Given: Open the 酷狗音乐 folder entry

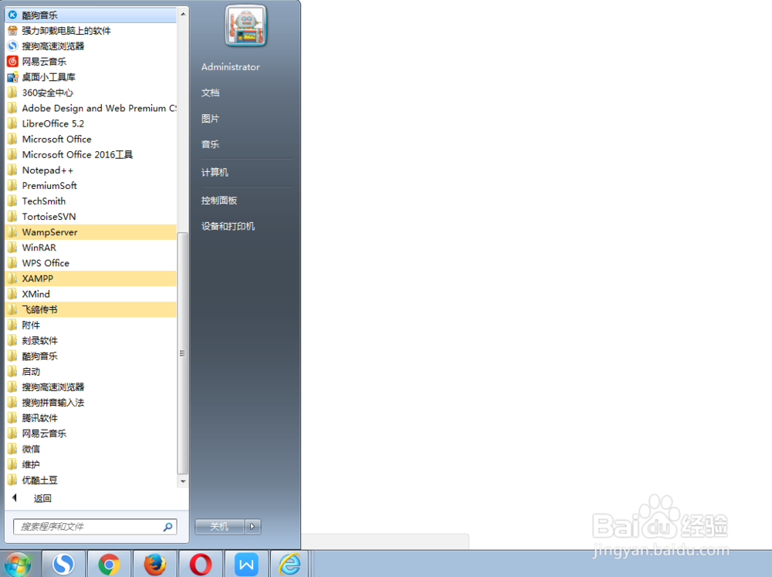Looking at the screenshot, I should pyautogui.click(x=90, y=356).
